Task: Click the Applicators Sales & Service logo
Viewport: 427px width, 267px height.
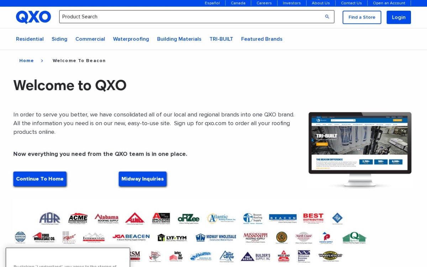Action: (161, 218)
